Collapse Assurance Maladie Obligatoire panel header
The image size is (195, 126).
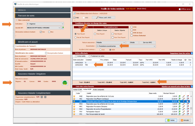[43, 74]
